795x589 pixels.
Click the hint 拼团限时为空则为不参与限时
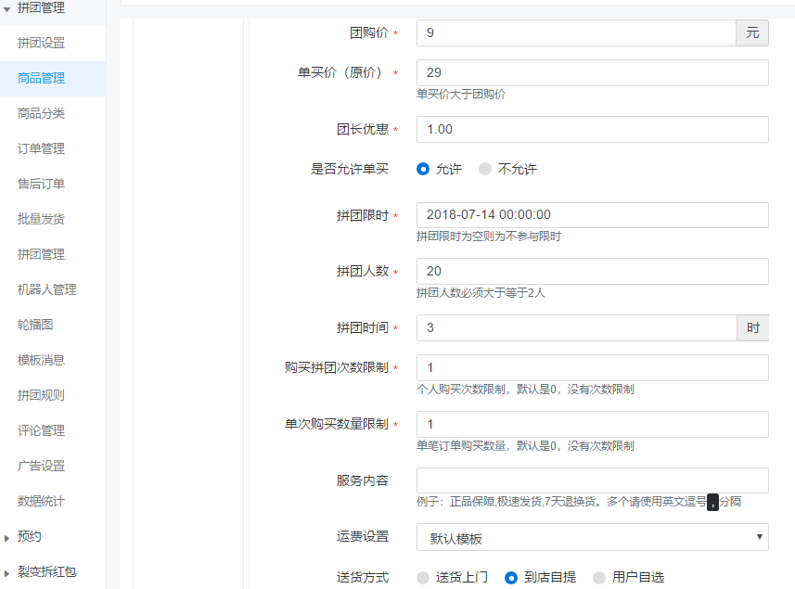pos(489,237)
